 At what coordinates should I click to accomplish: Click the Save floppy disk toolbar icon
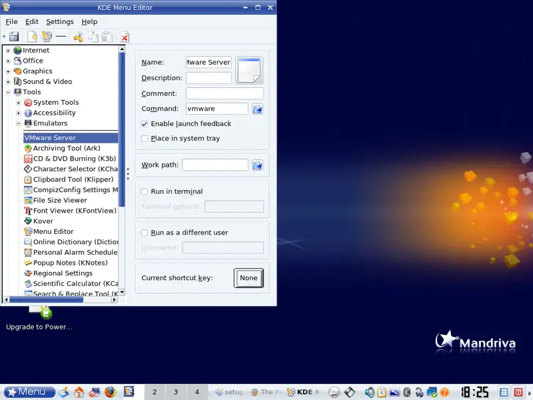14,37
